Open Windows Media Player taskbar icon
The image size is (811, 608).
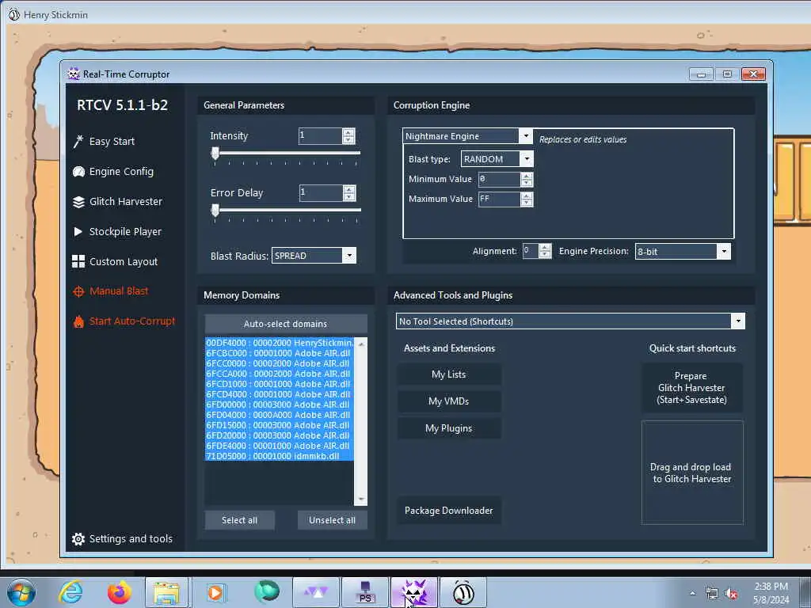(x=215, y=592)
